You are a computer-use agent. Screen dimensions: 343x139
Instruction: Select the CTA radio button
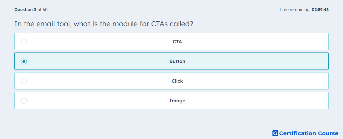point(24,41)
